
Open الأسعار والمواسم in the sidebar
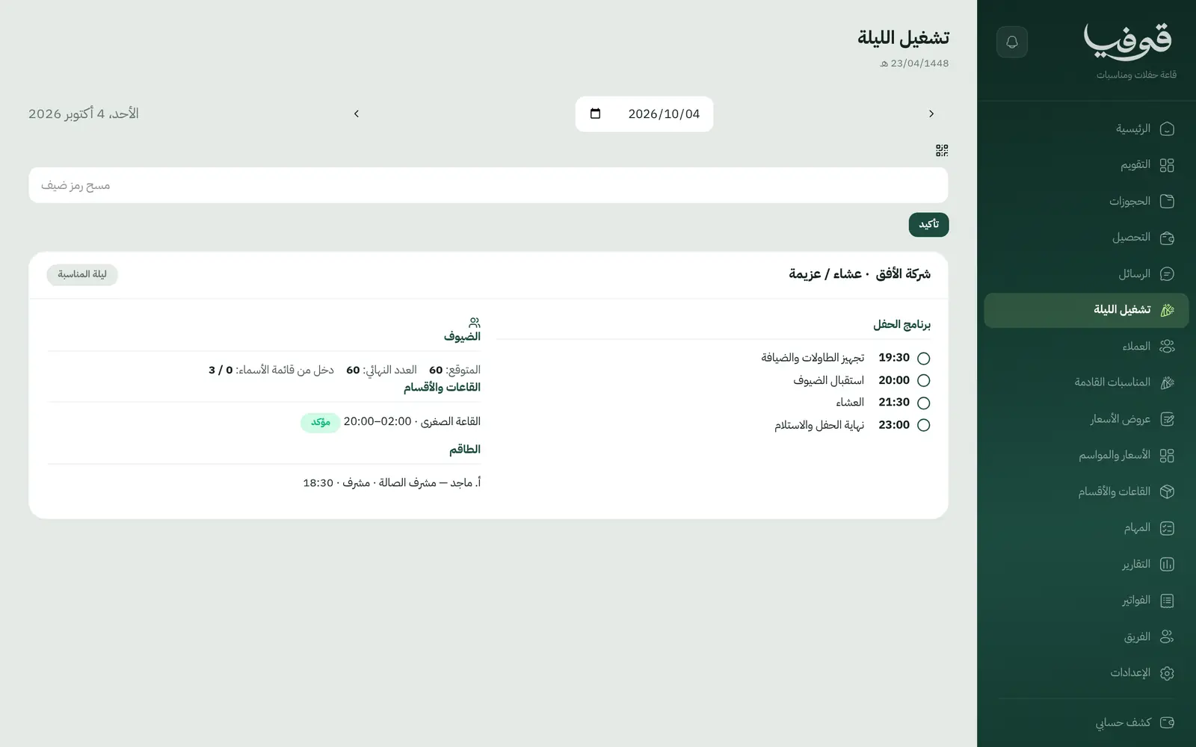tap(1086, 455)
